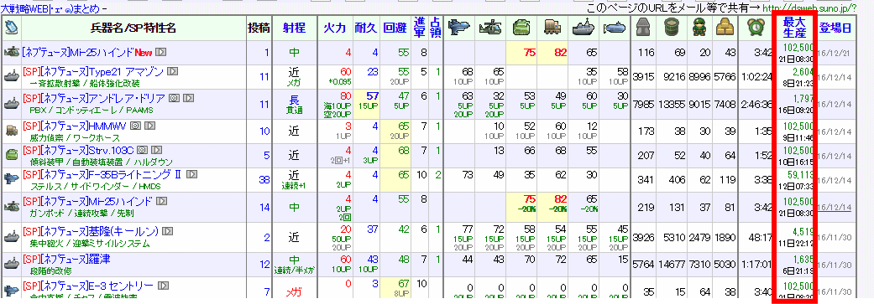Sort by the submarine icon column
874x304 pixels.
coord(615,28)
